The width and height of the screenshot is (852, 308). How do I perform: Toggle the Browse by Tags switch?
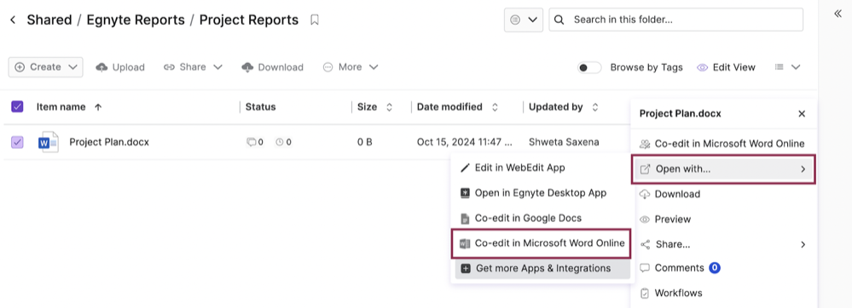[588, 67]
